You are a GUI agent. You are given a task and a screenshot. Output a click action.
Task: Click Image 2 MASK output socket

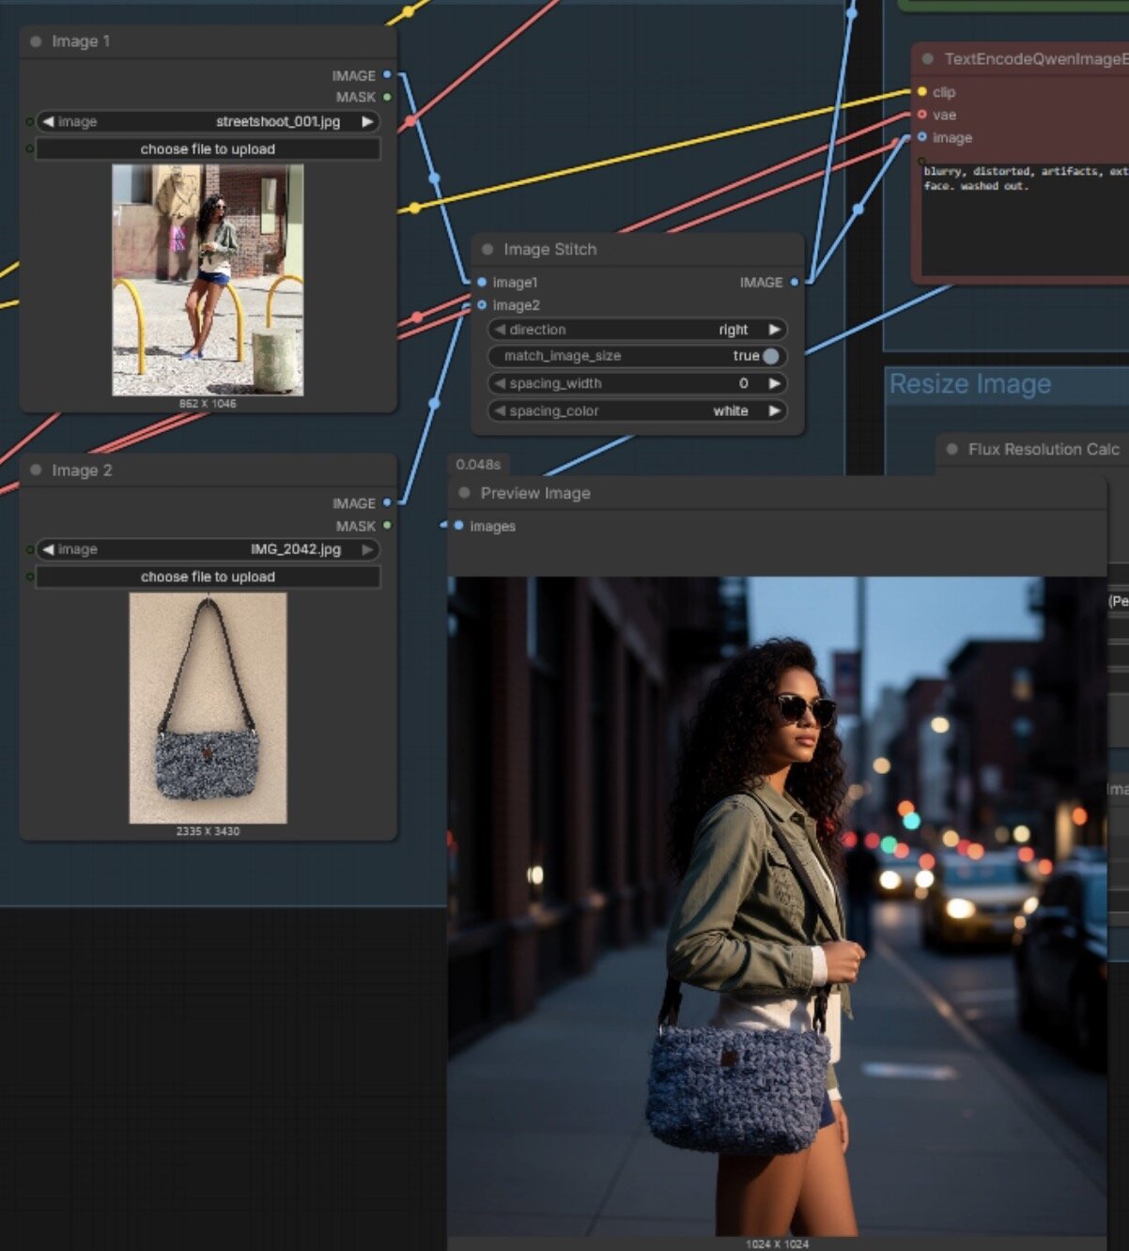tap(387, 526)
